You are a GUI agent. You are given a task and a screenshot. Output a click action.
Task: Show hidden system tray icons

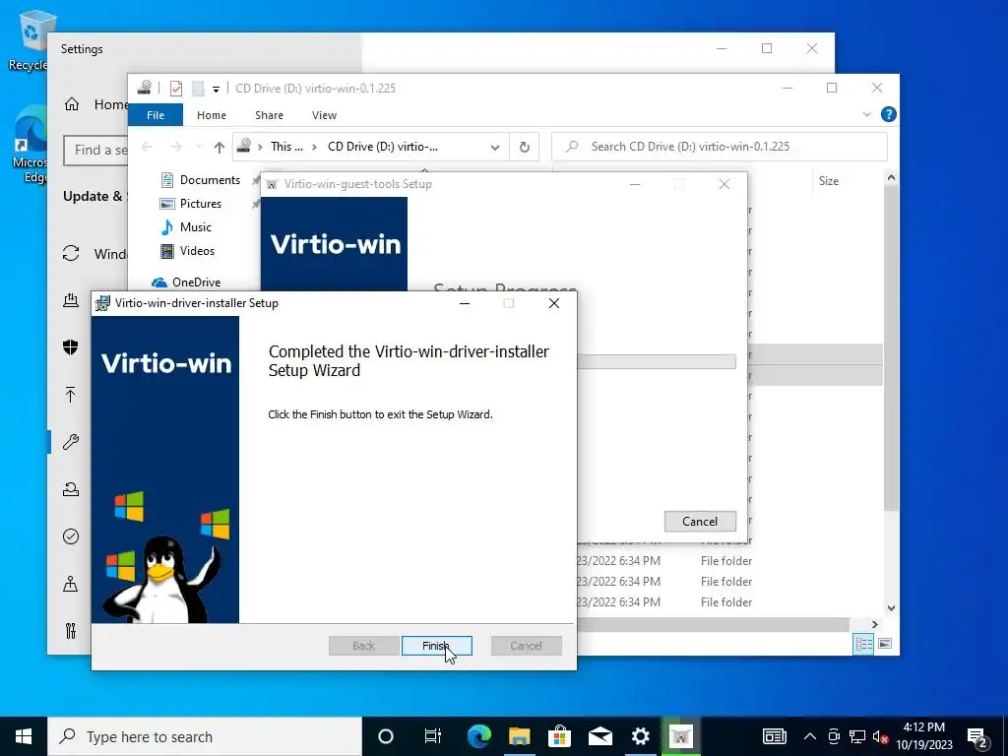[x=810, y=736]
